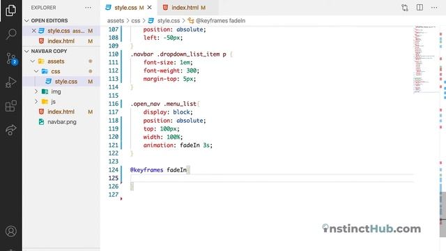Click the css breadcrumb
This screenshot has width=446, height=251.
[x=136, y=21]
